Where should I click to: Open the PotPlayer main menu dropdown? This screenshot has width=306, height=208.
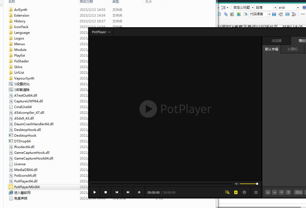tap(101, 32)
